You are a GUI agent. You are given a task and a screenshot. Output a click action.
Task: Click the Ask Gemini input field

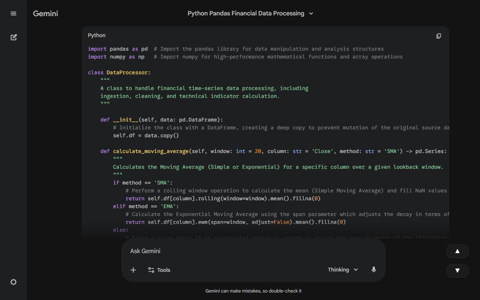pyautogui.click(x=253, y=251)
